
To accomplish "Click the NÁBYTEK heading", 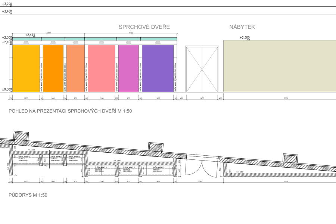I will 242,27.
